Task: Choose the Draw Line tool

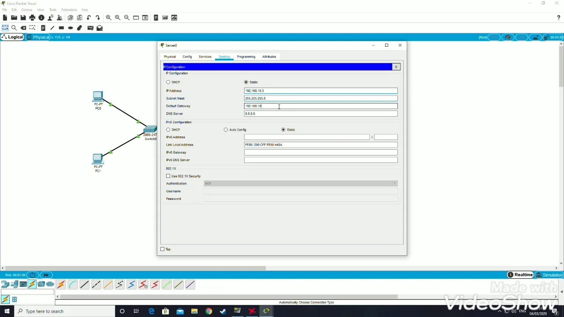Action: point(52,28)
